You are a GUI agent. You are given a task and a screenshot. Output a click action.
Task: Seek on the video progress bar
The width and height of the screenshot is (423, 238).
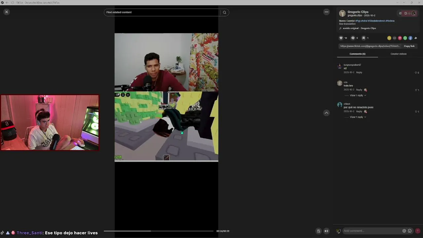(x=158, y=231)
